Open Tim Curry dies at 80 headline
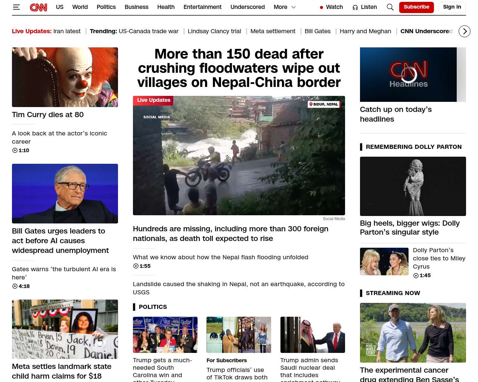 pyautogui.click(x=48, y=115)
